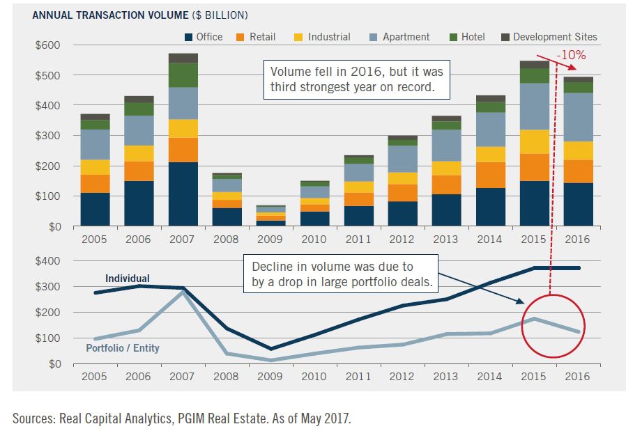Click the 2010 stacked bar's Office segment

314,219
